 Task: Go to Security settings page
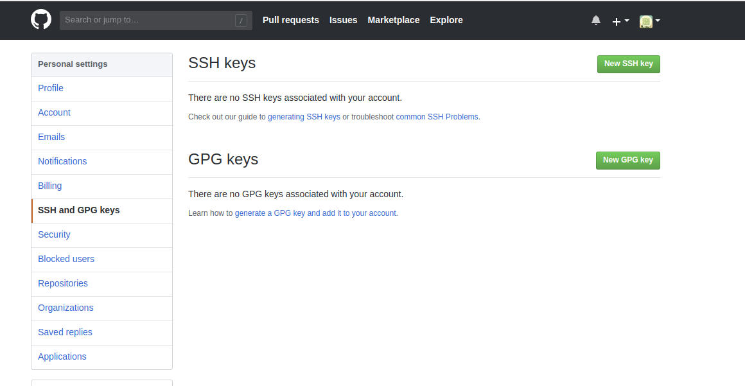[x=54, y=234]
